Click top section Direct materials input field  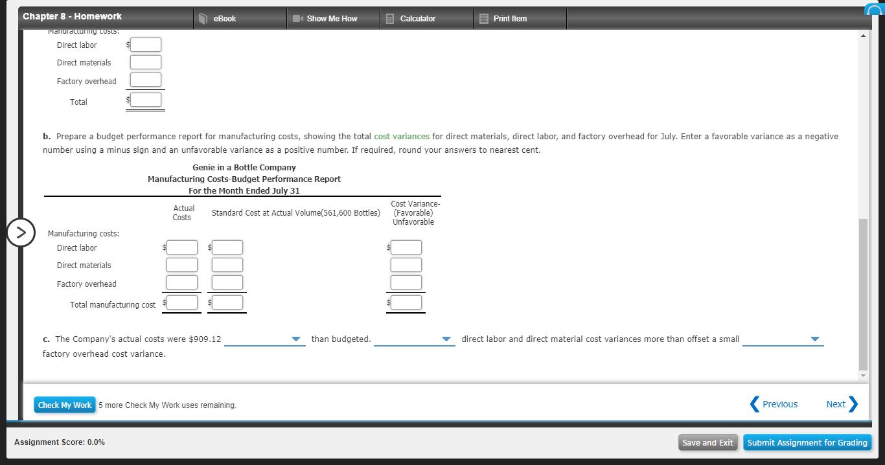pos(146,62)
